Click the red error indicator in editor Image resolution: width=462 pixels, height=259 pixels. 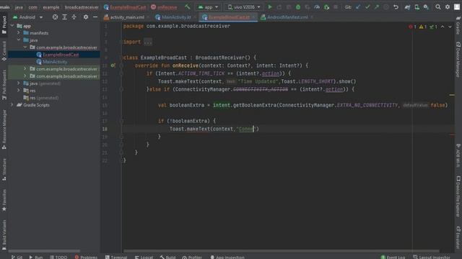[x=412, y=27]
